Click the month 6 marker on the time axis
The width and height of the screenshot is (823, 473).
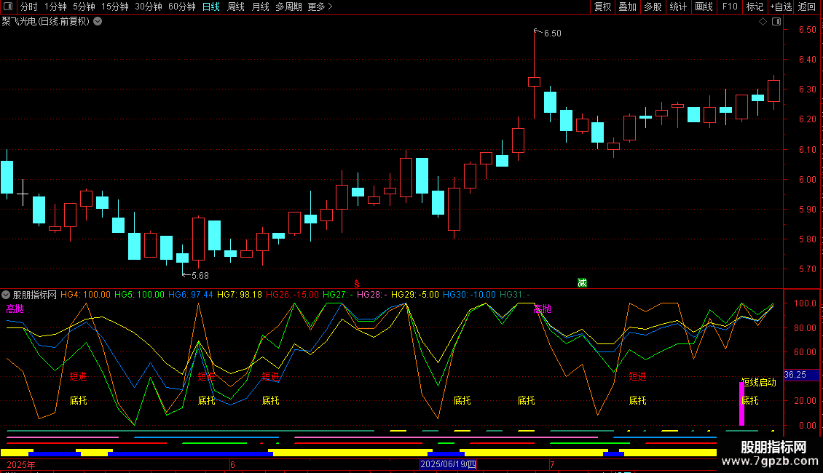(x=232, y=464)
